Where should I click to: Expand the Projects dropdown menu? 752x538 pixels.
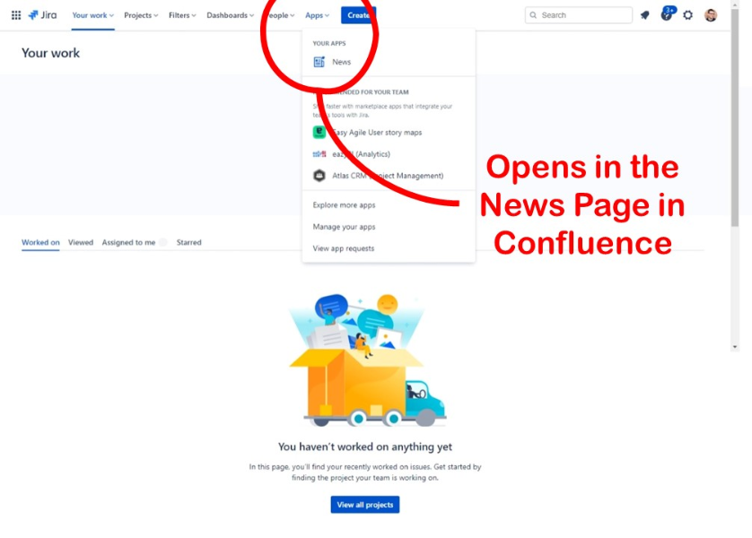(x=141, y=15)
